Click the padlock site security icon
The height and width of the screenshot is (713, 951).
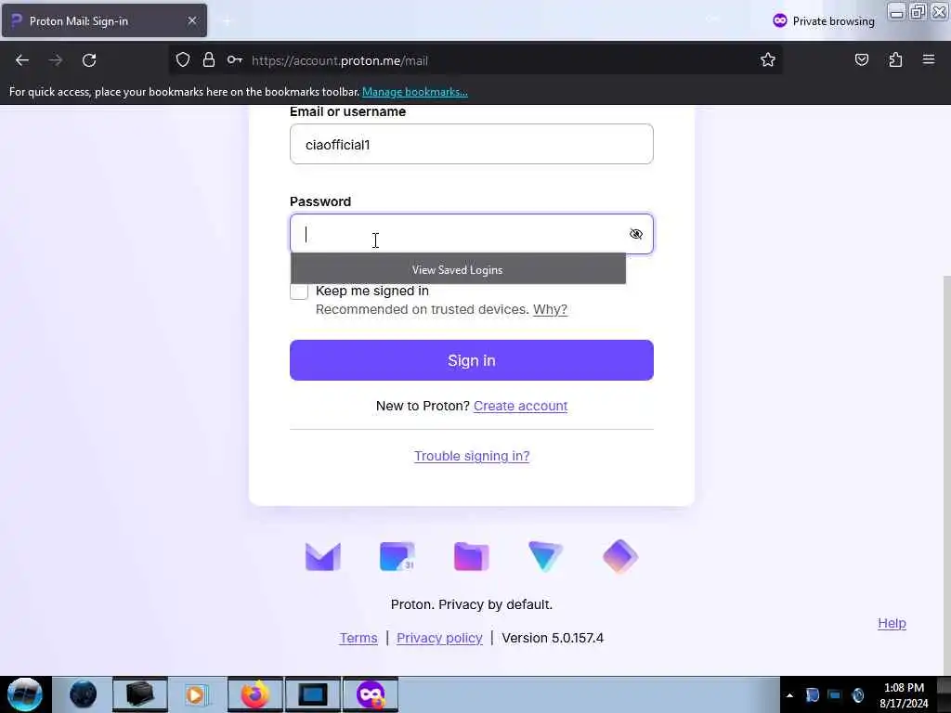click(x=209, y=60)
